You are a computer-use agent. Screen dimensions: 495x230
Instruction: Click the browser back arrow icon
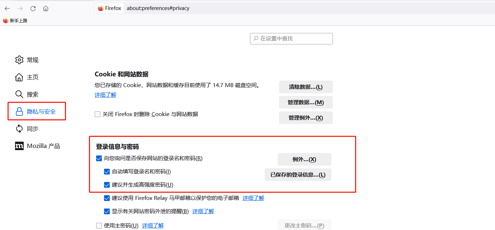7,8
